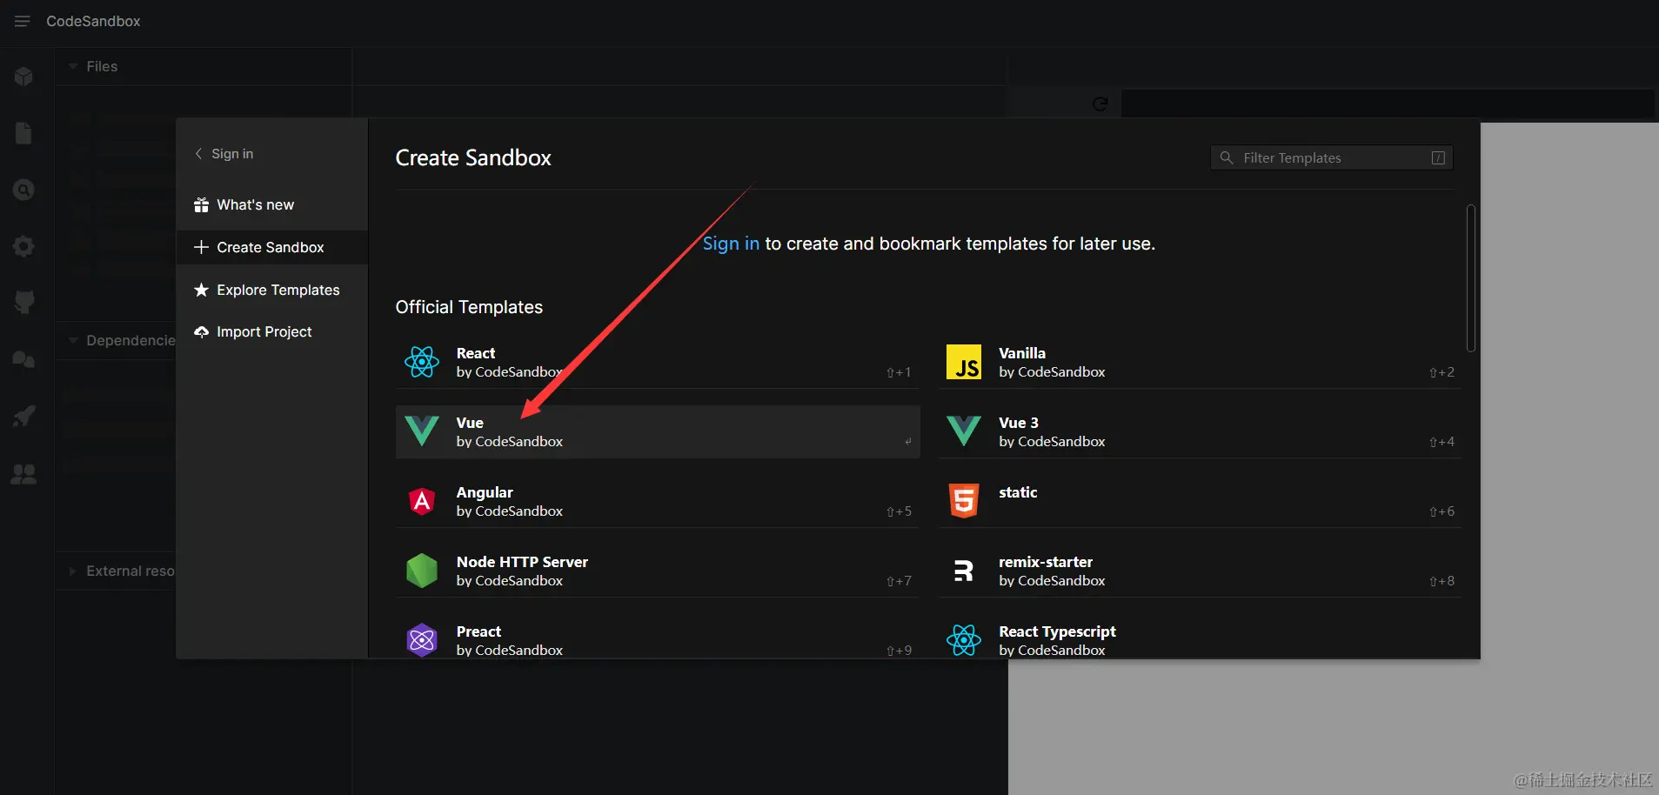This screenshot has width=1659, height=795.
Task: Choose the Node HTTP Server template
Action: tap(658, 571)
